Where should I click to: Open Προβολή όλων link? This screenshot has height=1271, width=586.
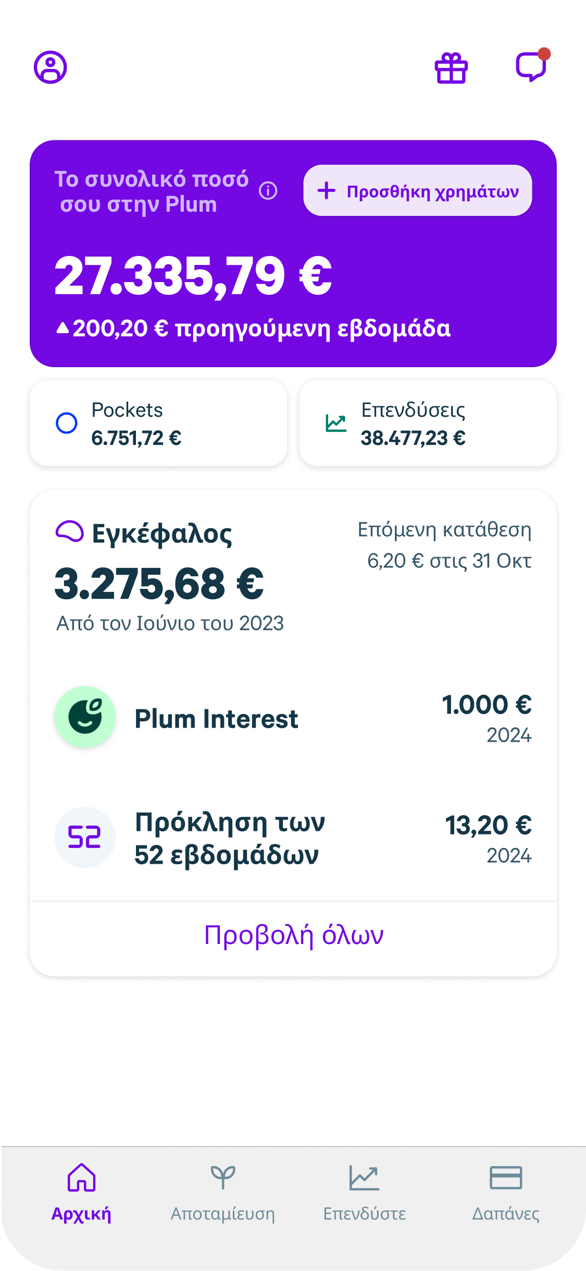click(293, 935)
